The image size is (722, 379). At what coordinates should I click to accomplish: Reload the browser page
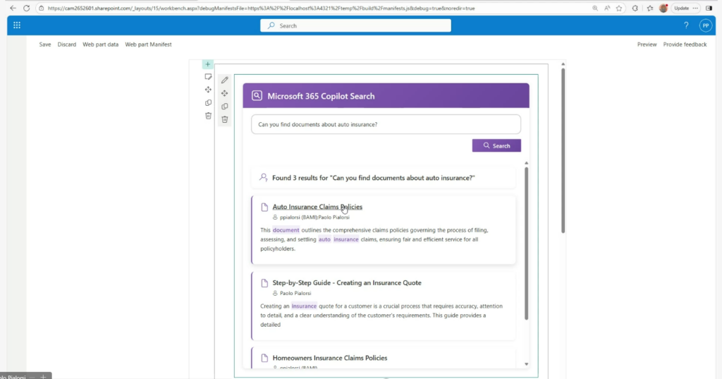27,8
